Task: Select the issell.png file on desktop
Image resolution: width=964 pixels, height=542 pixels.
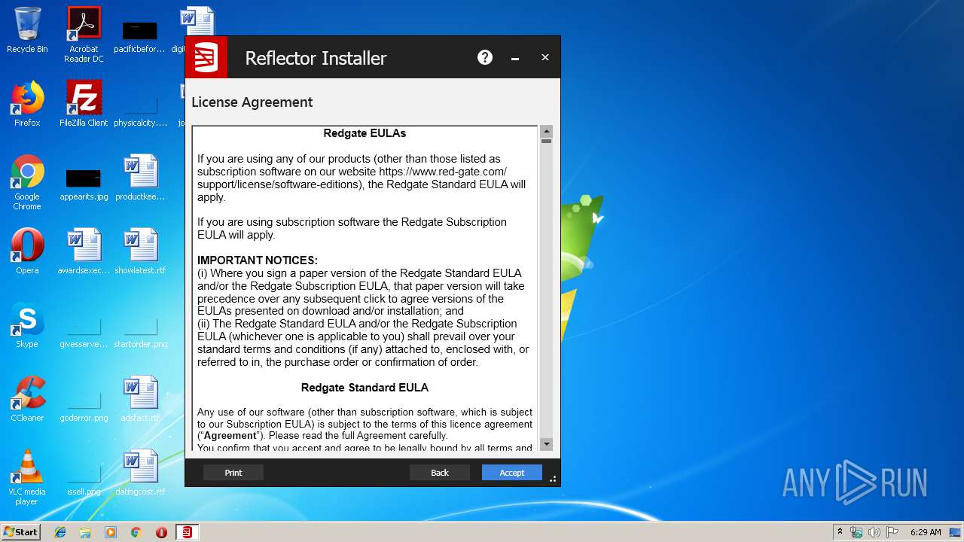Action: [x=84, y=479]
